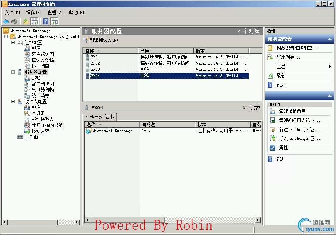The image size is (336, 235).
Task: Sort server list by 角色 column
Action: coord(166,51)
